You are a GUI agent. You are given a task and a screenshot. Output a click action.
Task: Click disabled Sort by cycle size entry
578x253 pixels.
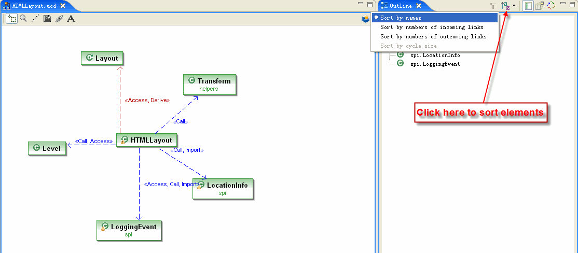[x=435, y=46]
